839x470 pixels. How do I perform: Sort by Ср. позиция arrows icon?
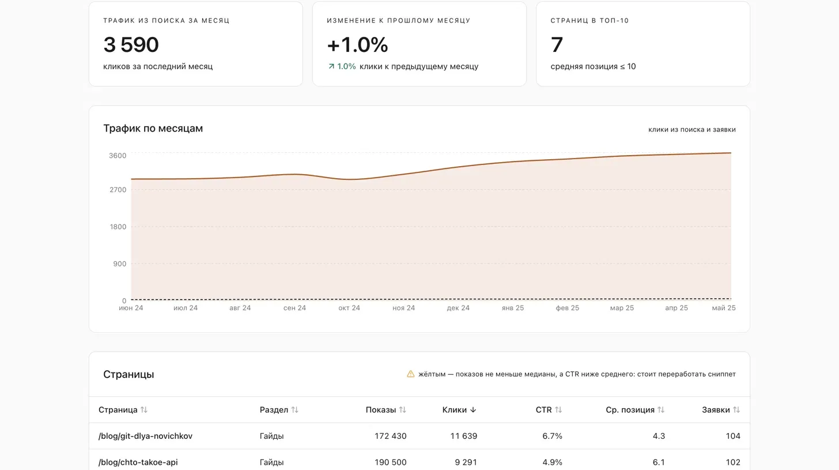click(x=661, y=410)
